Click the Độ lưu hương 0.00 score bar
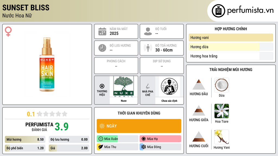278x156 pixels. pos(69,139)
